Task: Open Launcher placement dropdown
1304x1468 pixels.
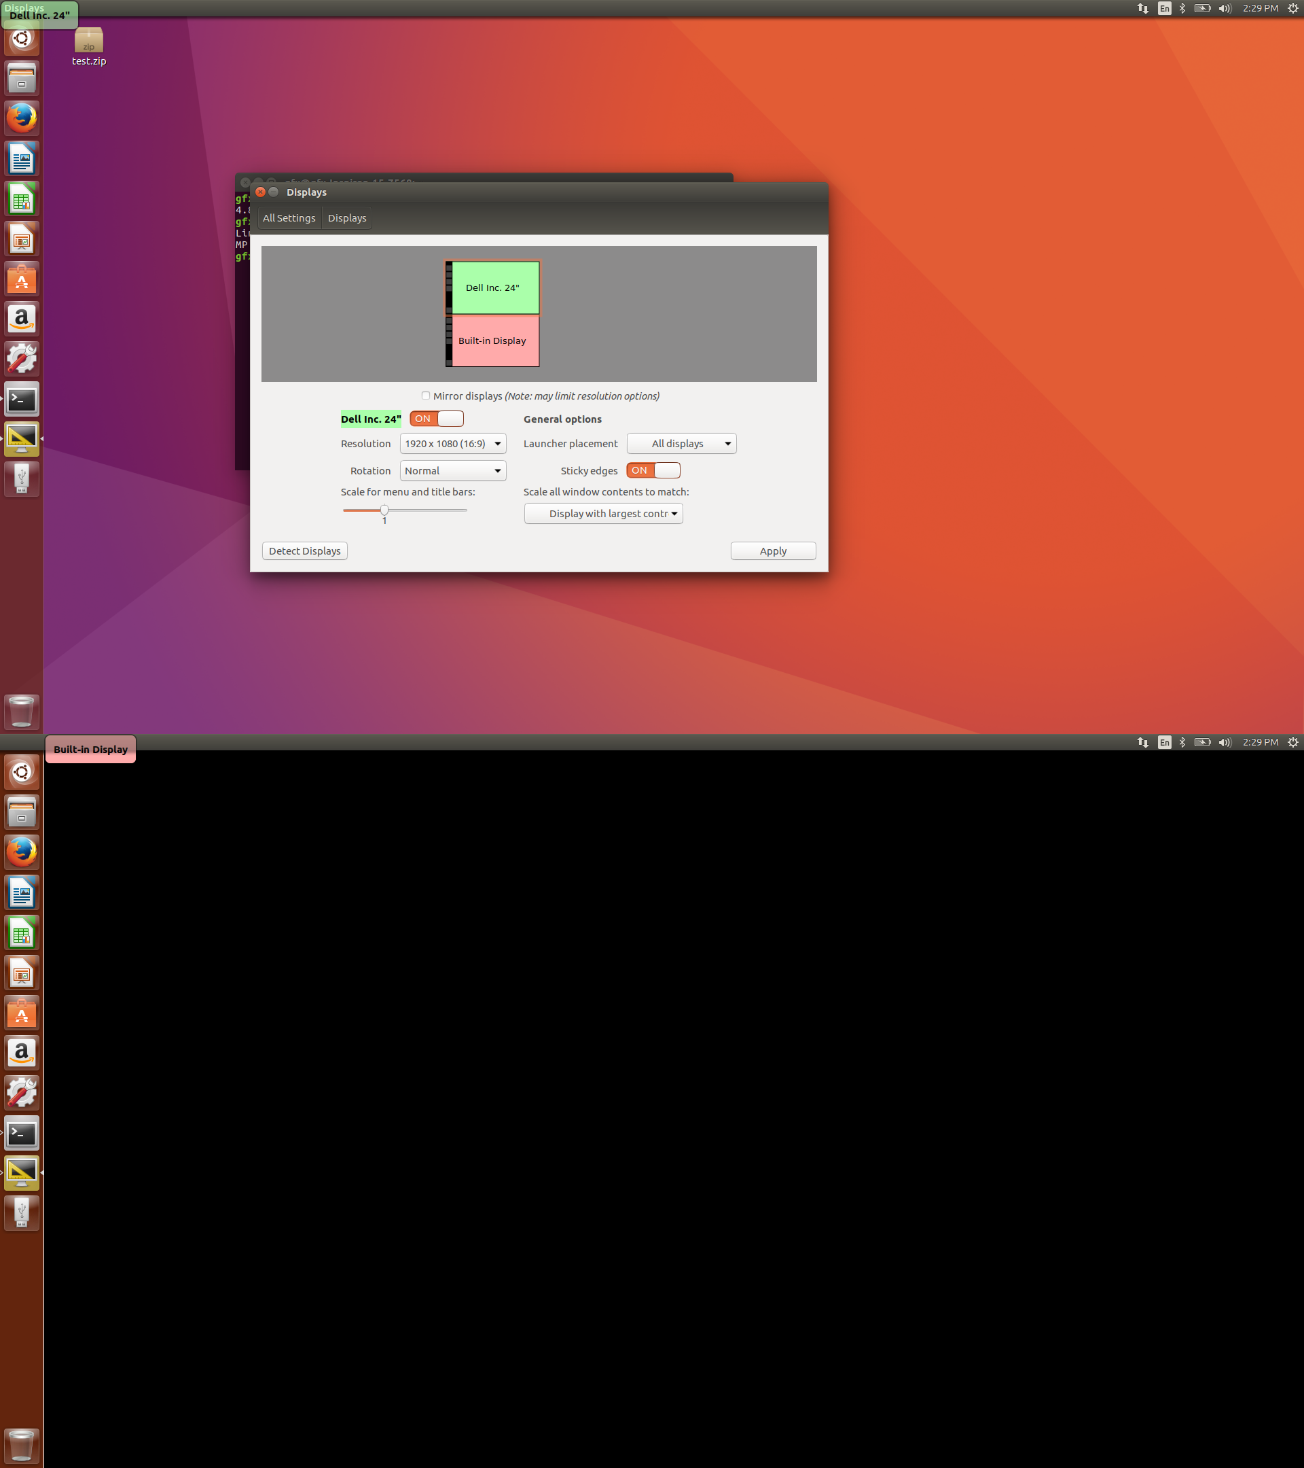Action: [681, 444]
